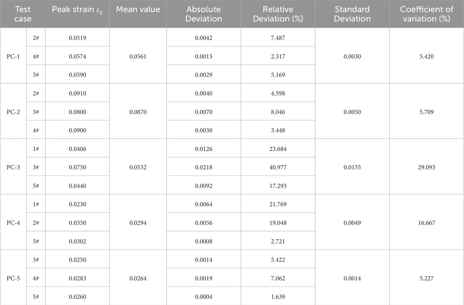Screen dimensions: 464x305
Task: Click the 'Test case' column header
Action: (x=22, y=14)
